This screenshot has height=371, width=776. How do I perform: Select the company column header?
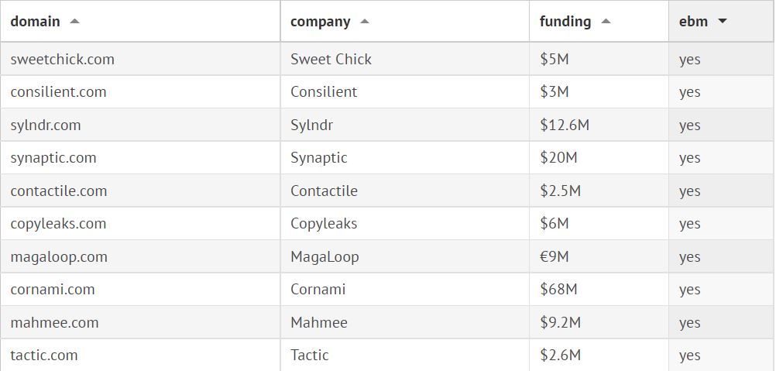[320, 22]
